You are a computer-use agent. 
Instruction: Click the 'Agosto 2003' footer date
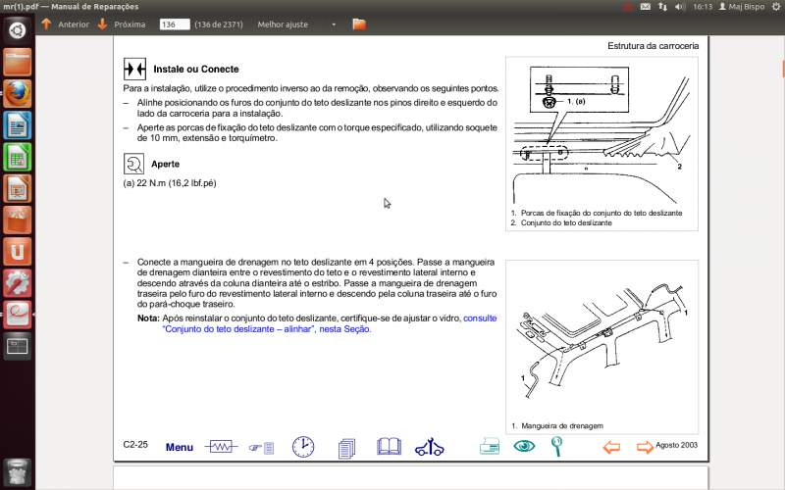tap(676, 445)
